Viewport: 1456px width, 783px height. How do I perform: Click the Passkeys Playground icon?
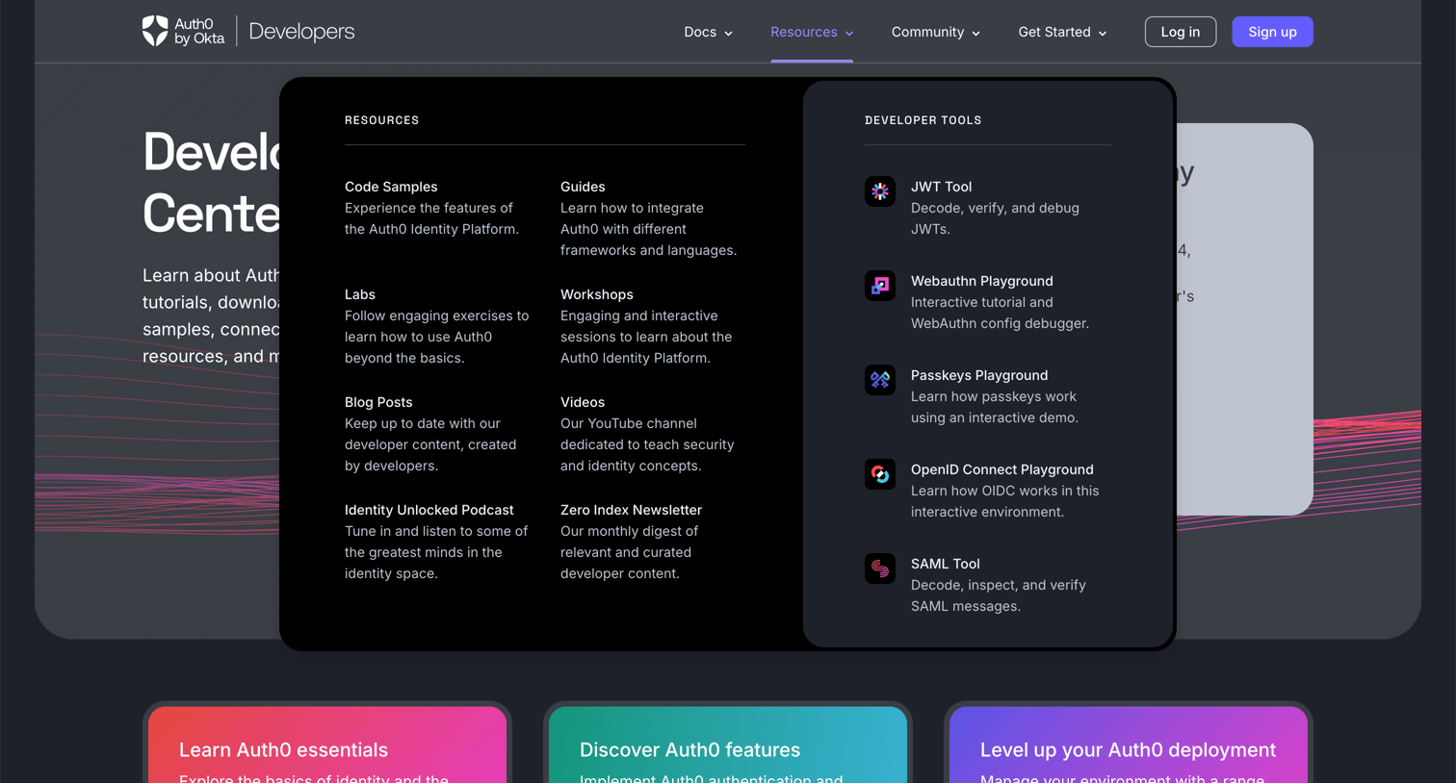pyautogui.click(x=880, y=380)
